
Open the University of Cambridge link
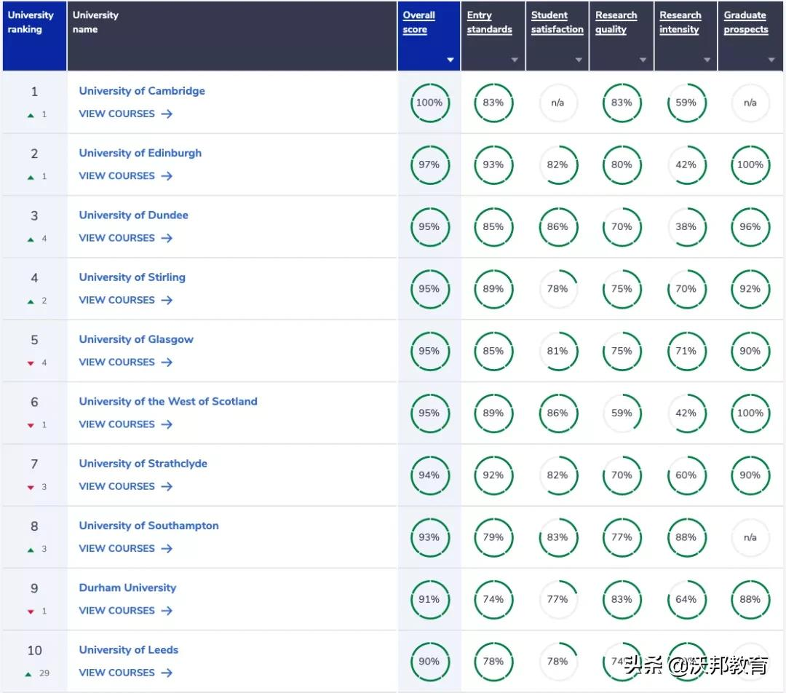tap(142, 91)
